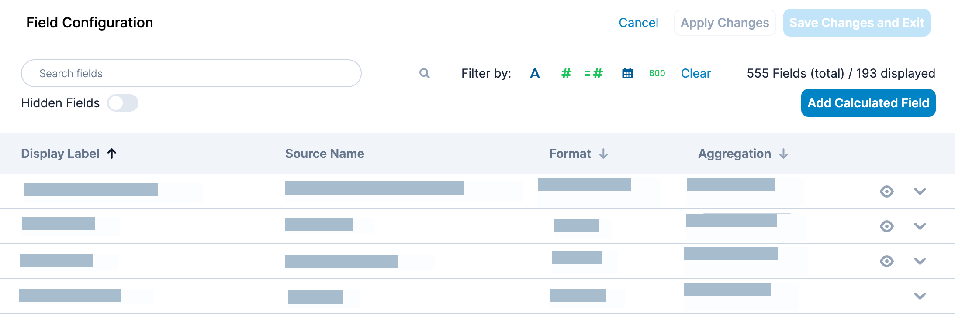The height and width of the screenshot is (314, 955).
Task: Sort by Aggregation column arrow
Action: click(783, 154)
